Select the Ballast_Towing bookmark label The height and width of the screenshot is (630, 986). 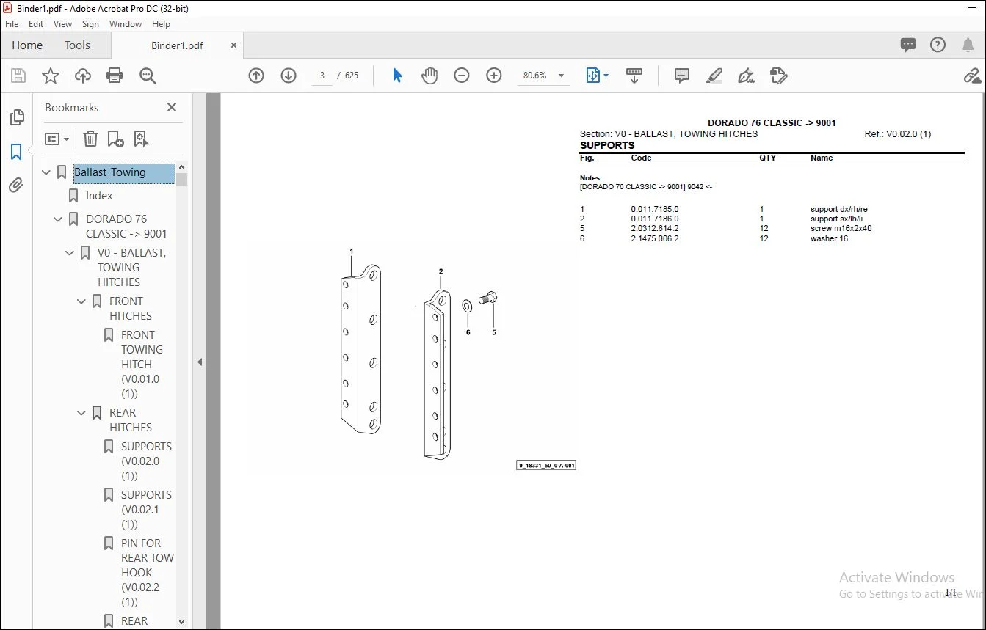pos(124,172)
